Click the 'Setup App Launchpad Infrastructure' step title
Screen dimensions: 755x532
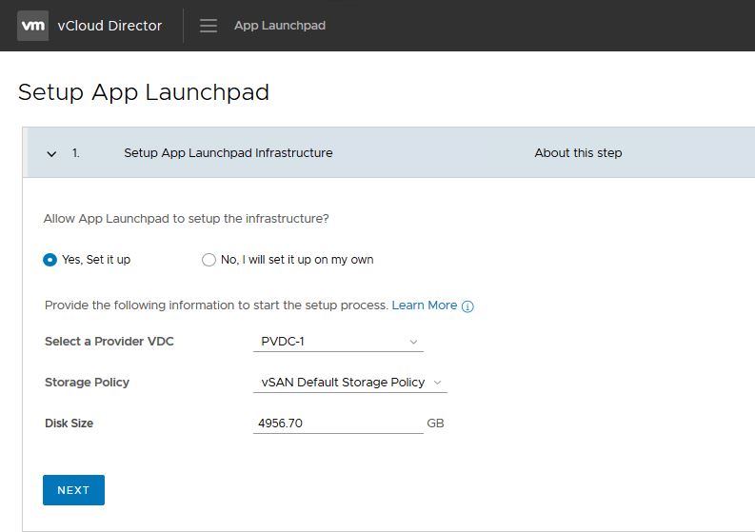228,153
